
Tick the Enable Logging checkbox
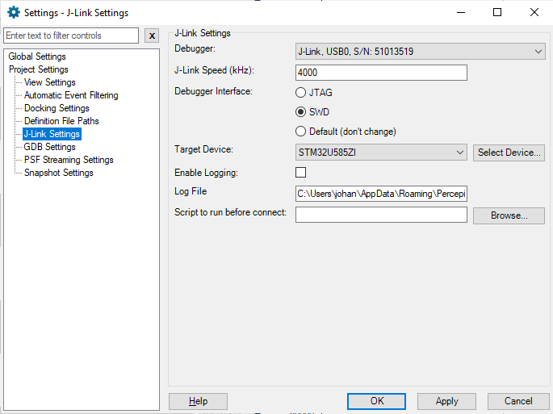301,173
